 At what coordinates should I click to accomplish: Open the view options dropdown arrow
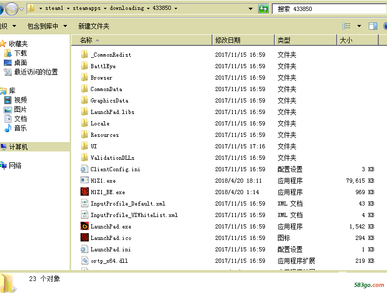(359, 26)
